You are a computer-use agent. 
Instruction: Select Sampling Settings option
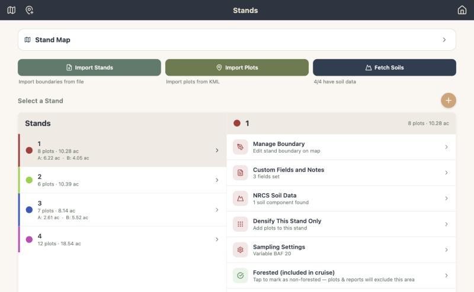[x=341, y=250]
